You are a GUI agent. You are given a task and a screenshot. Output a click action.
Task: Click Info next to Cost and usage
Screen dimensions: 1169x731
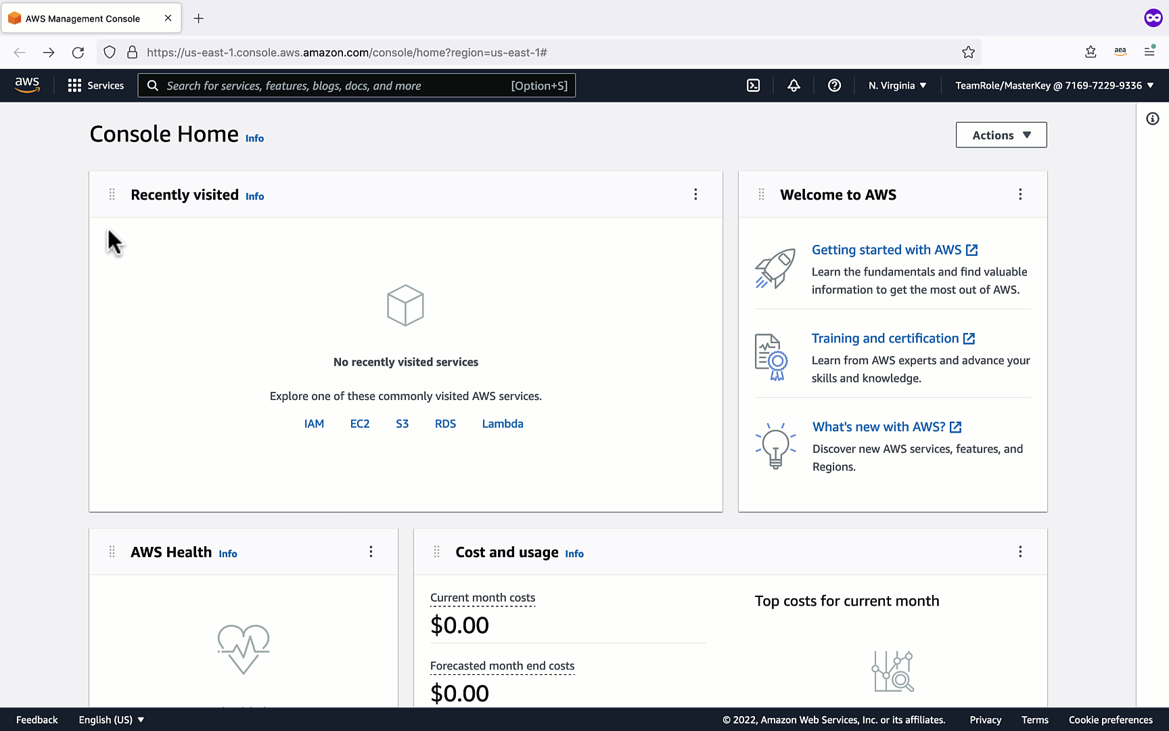574,554
